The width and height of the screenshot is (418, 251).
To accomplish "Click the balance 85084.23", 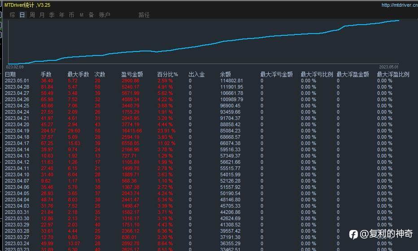I will (x=230, y=131).
